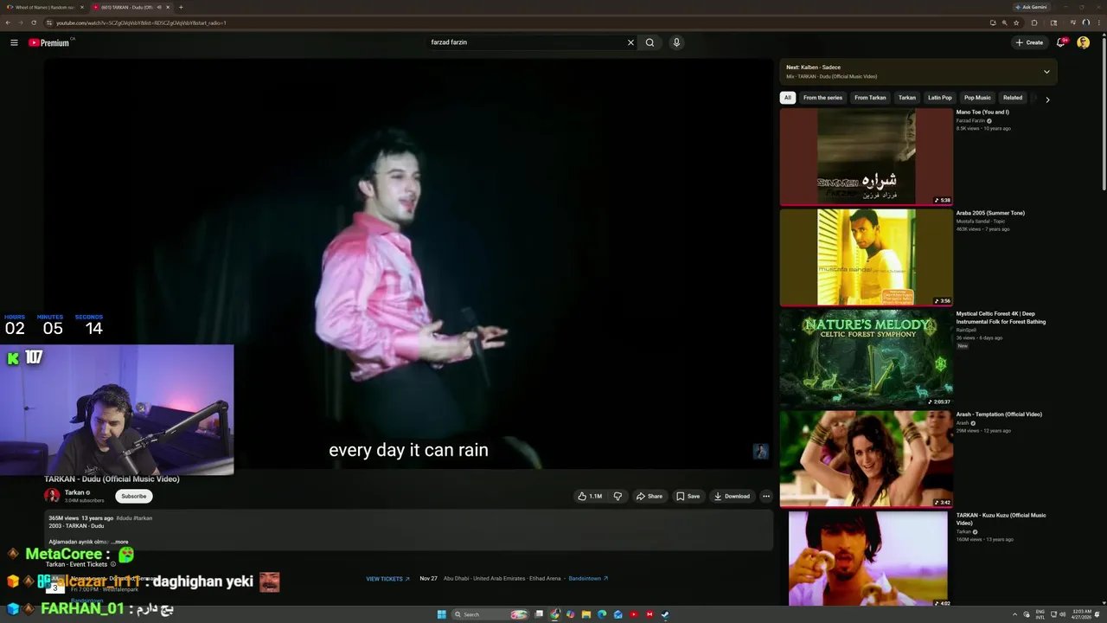The width and height of the screenshot is (1107, 623).
Task: Go to YouTube Premium home logo
Action: tap(50, 42)
